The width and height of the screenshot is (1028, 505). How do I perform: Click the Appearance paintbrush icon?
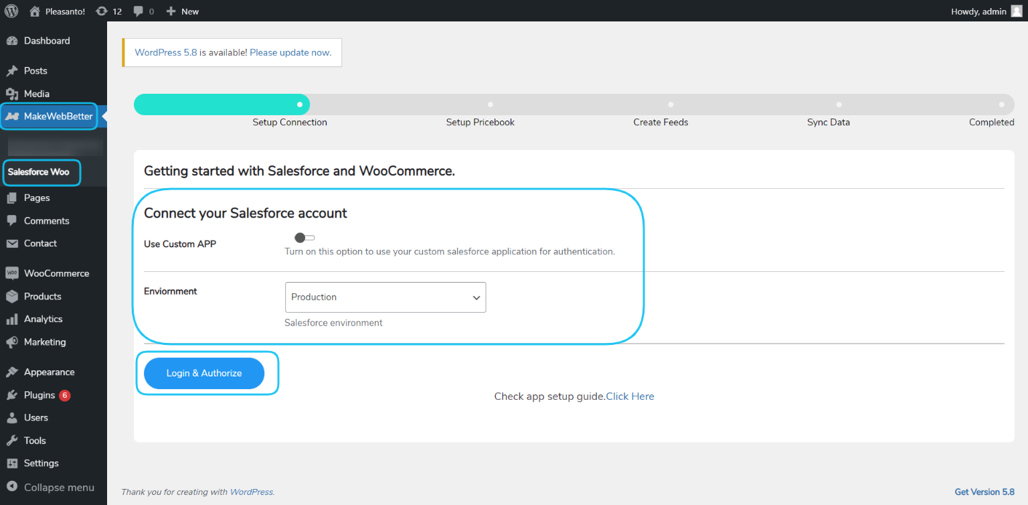[x=12, y=372]
